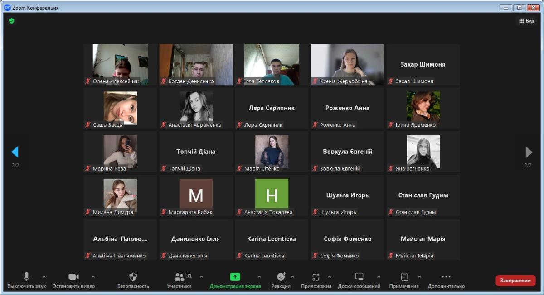Click the Zoom Конференция title text
This screenshot has width=544, height=295.
pyautogui.click(x=36, y=8)
